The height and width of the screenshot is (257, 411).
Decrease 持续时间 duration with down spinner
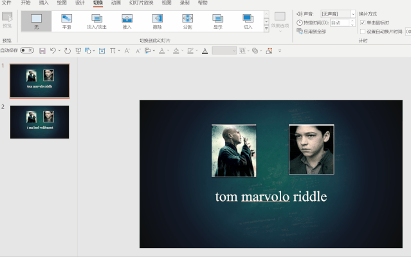point(352,24)
